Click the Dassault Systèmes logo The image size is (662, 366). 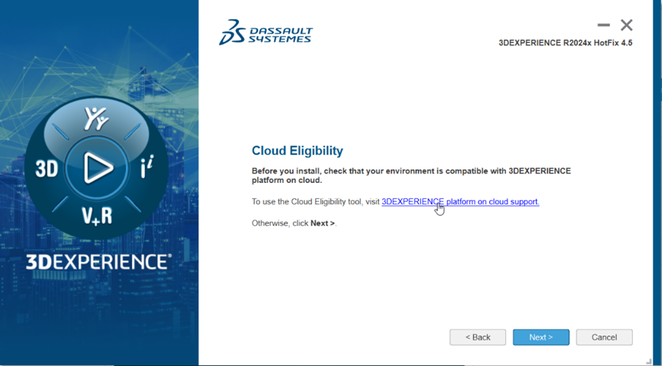tap(266, 32)
